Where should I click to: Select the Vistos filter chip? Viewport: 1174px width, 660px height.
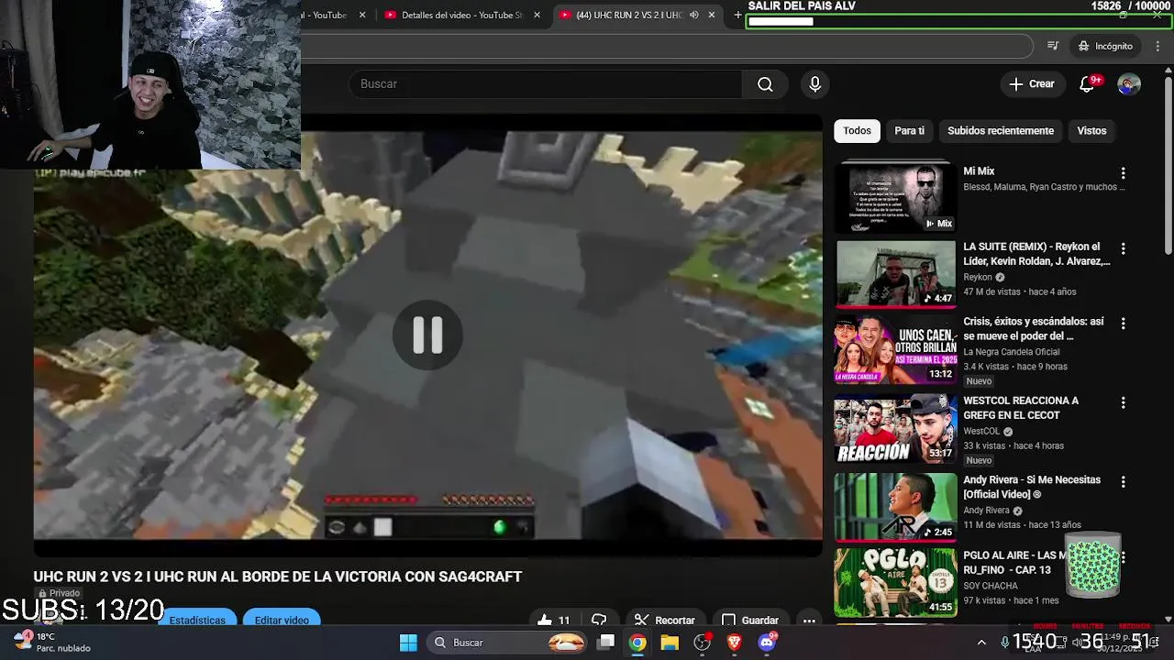[1091, 131]
